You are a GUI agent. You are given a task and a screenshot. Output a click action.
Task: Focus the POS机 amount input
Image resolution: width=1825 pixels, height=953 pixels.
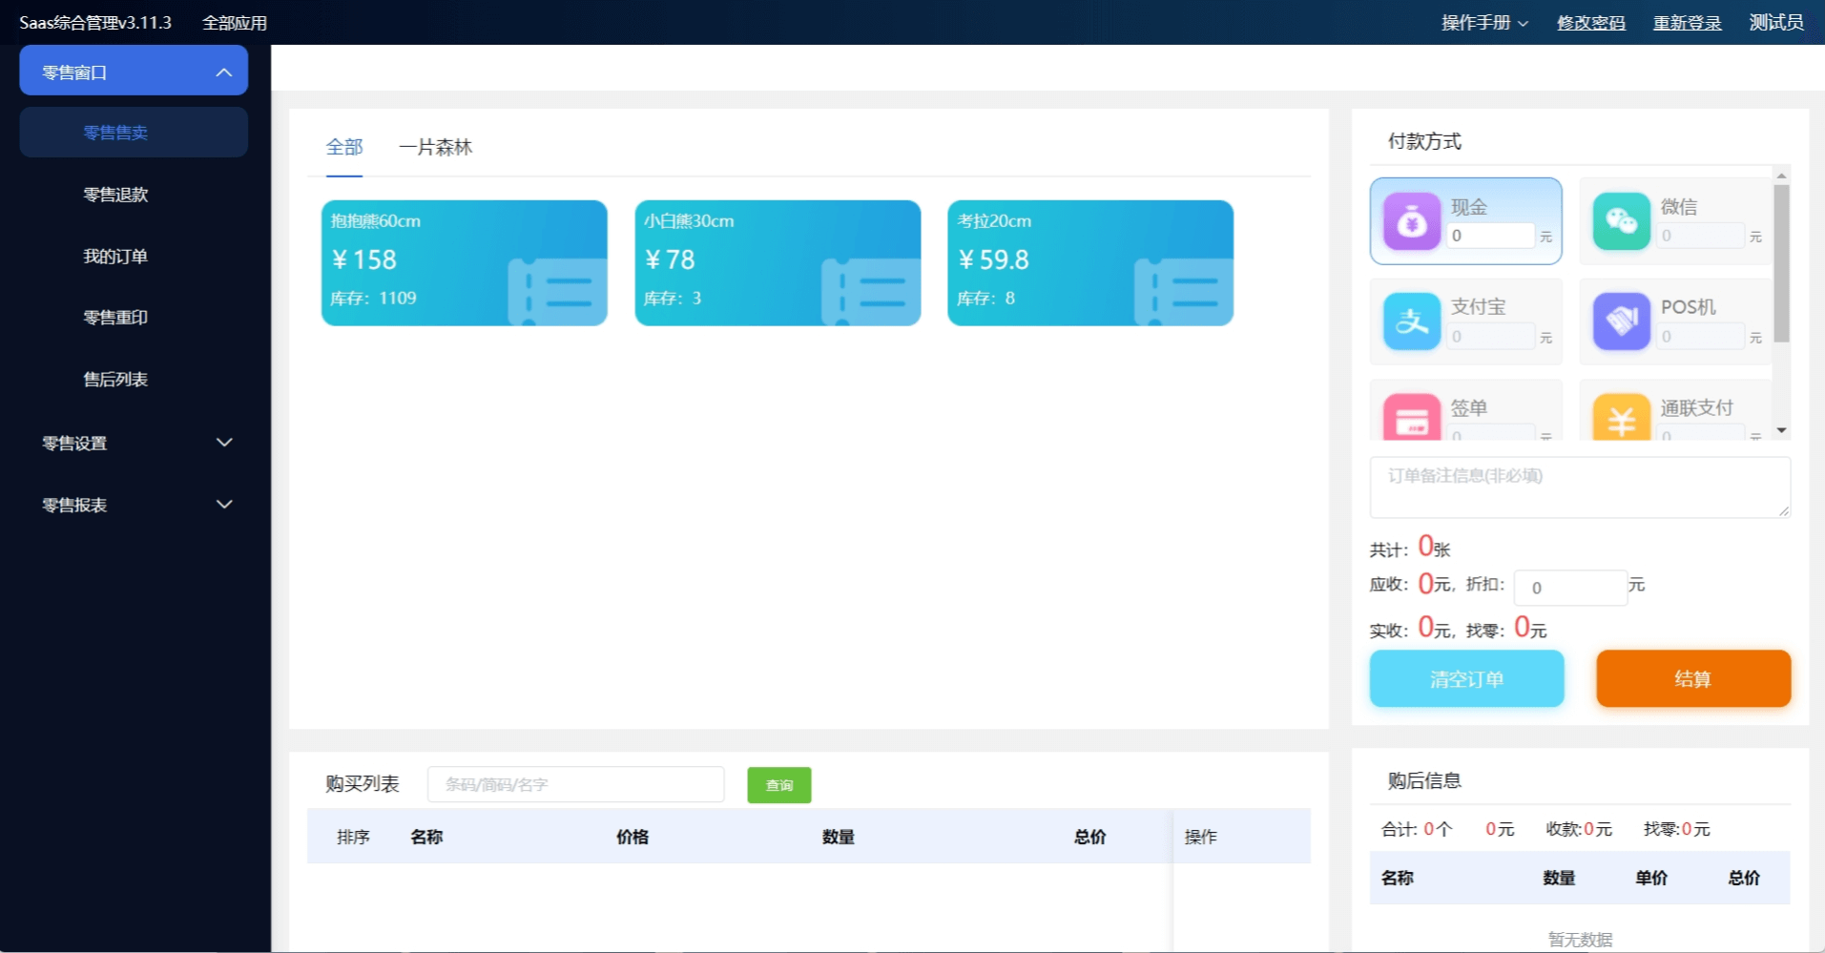point(1701,336)
